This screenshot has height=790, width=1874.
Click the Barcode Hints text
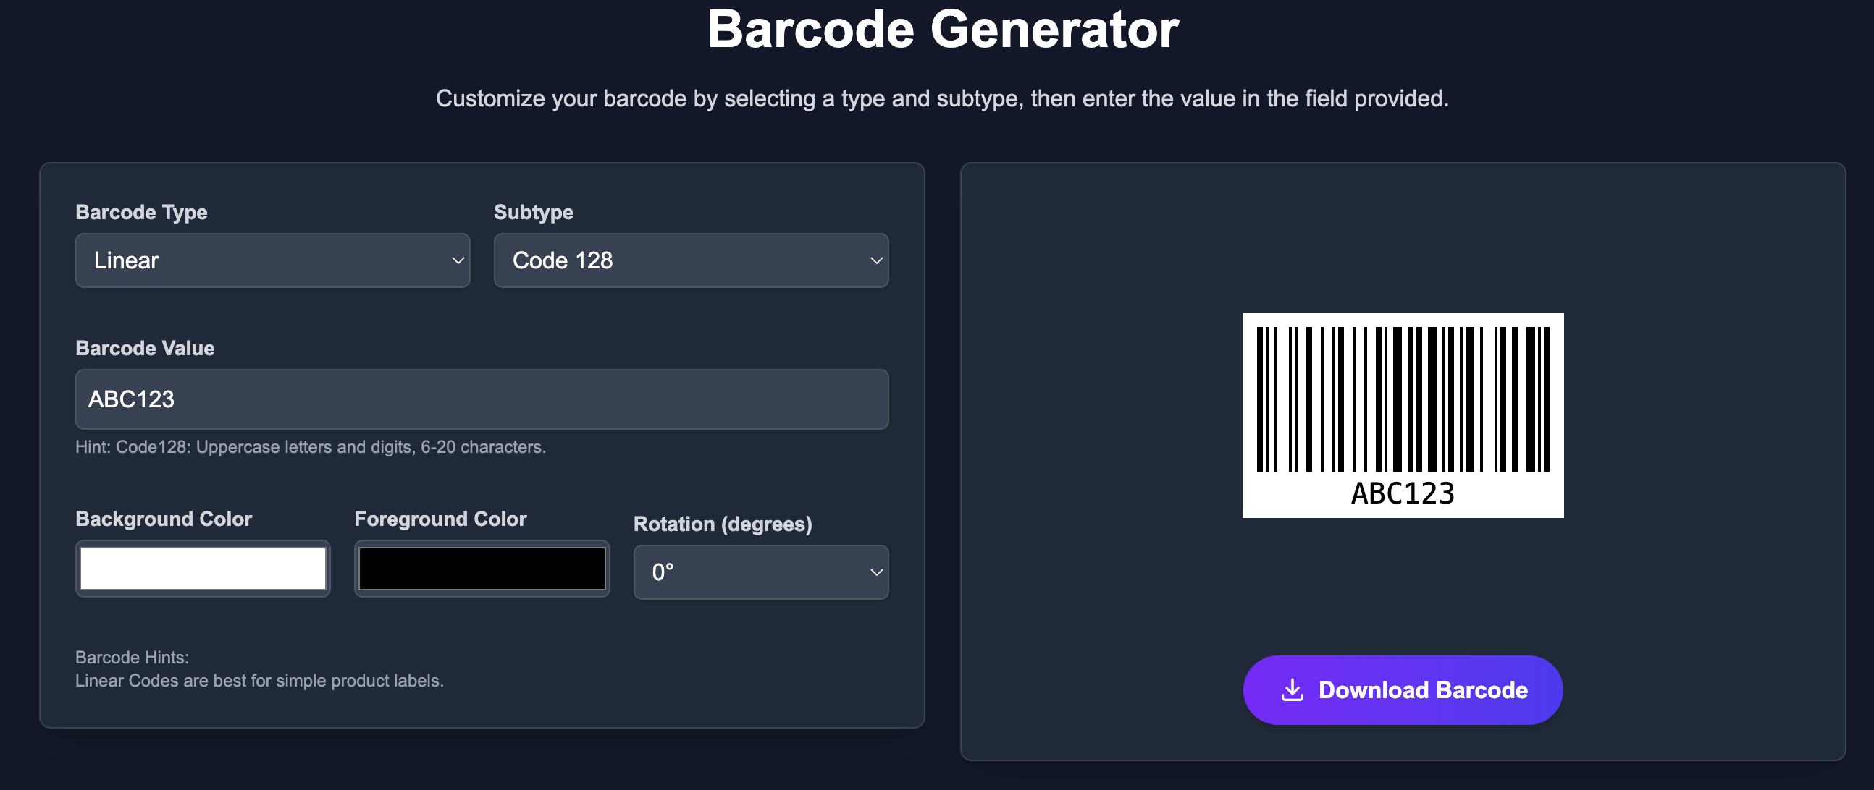[132, 657]
